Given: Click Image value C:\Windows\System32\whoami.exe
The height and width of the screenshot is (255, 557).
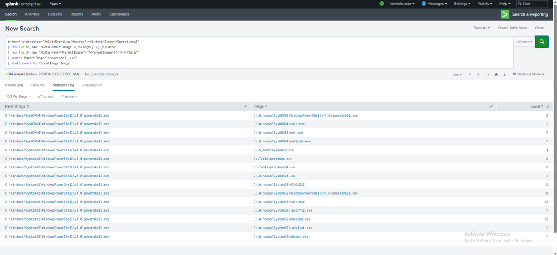Looking at the screenshot, I should tap(281, 237).
